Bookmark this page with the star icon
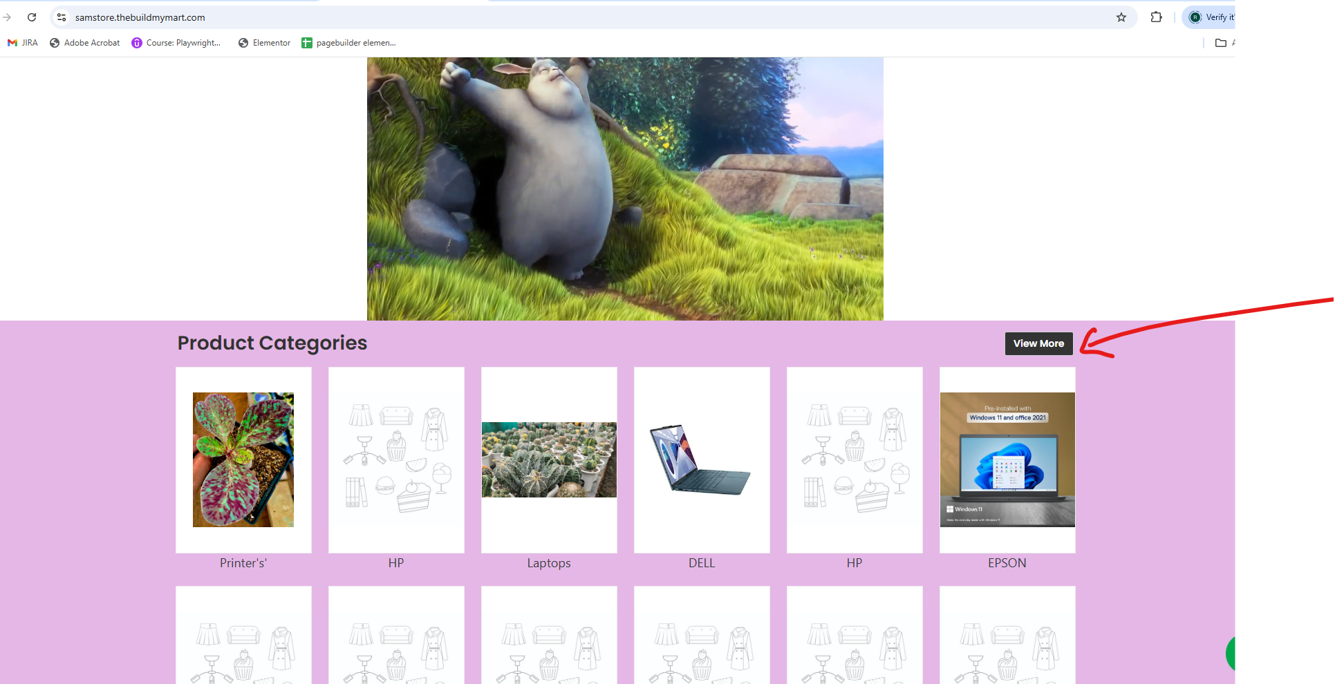Viewport: 1335px width, 684px height. tap(1121, 17)
